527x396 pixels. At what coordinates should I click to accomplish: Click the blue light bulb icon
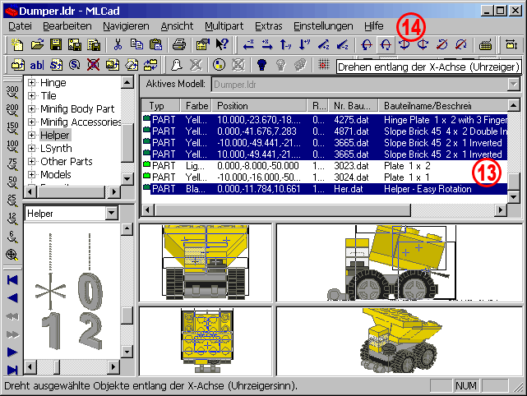tap(261, 65)
